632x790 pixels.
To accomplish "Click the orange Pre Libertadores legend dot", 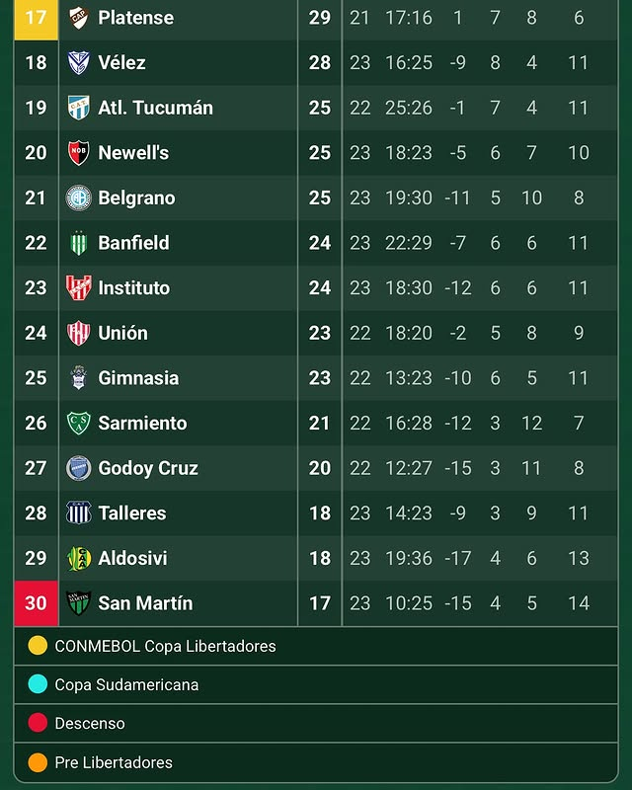I will (x=38, y=762).
